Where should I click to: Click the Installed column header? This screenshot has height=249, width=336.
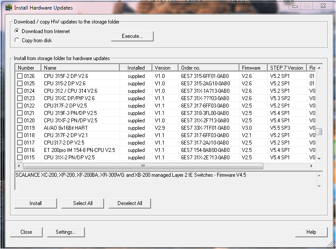136,68
